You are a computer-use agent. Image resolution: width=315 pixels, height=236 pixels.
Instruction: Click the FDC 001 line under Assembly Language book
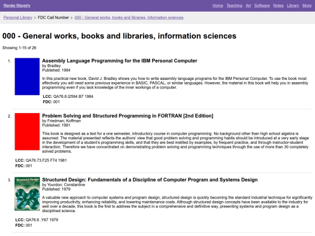(51, 102)
